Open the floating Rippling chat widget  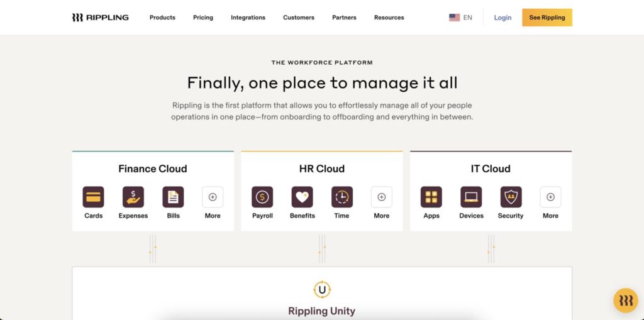pos(625,301)
